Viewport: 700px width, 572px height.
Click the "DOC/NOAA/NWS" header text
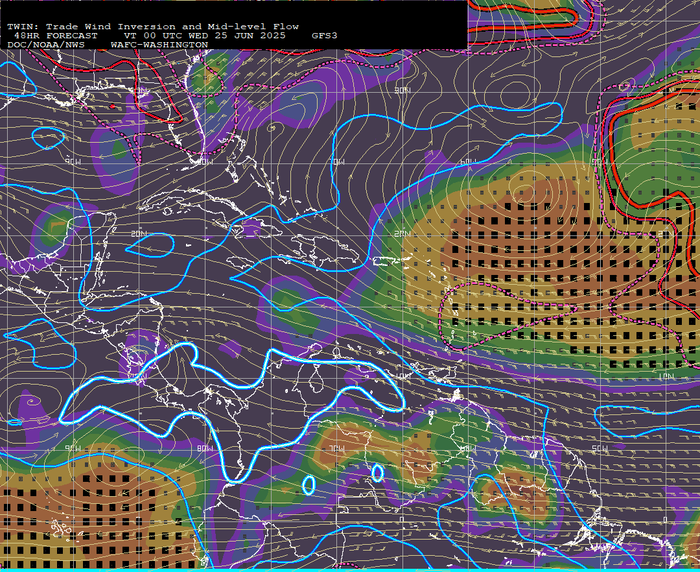pyautogui.click(x=46, y=45)
